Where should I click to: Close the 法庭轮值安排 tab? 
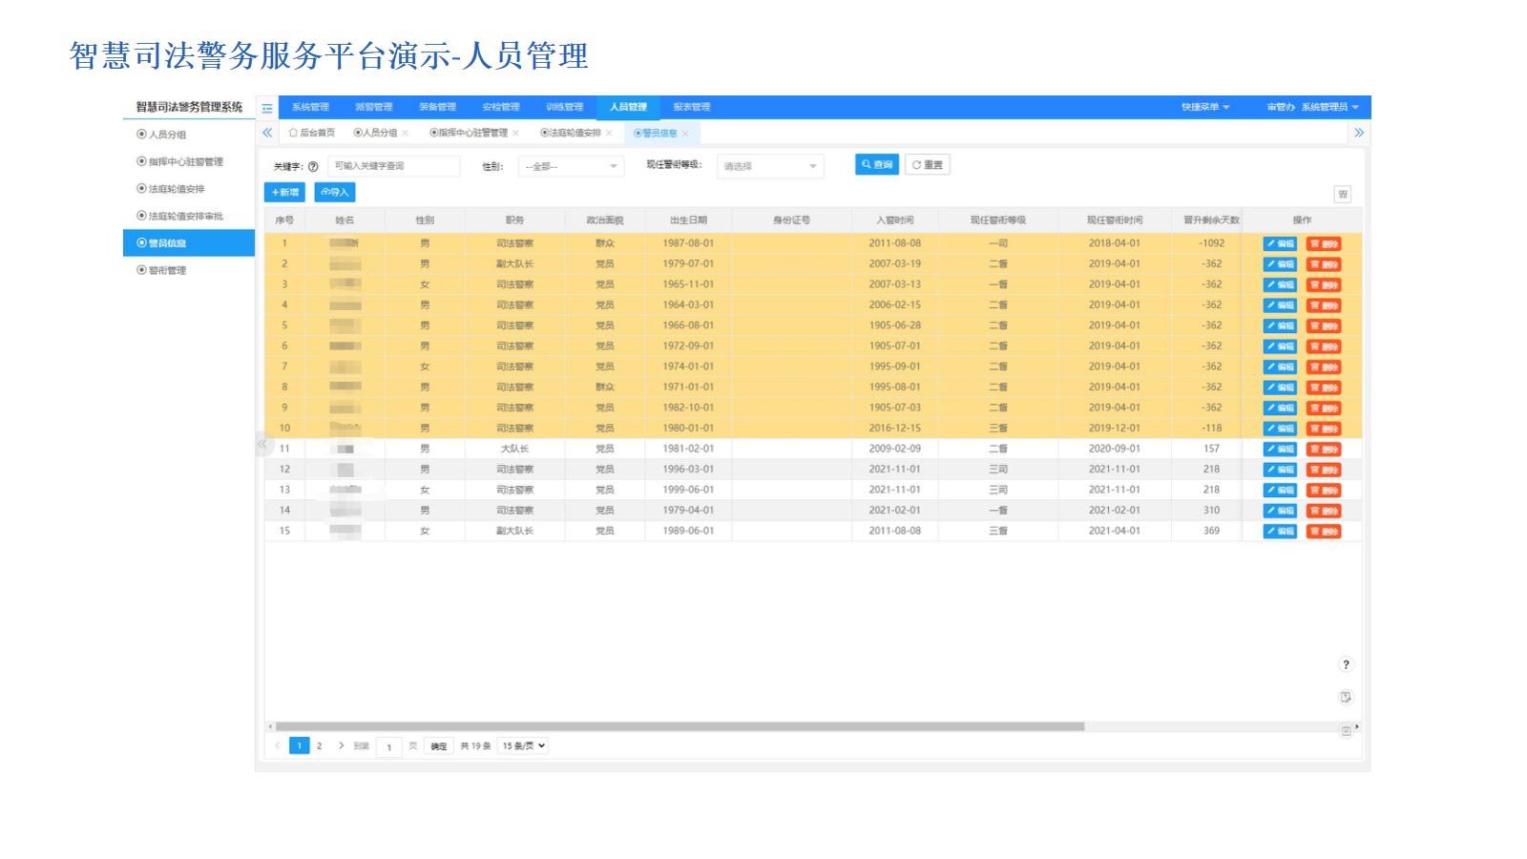tap(609, 134)
